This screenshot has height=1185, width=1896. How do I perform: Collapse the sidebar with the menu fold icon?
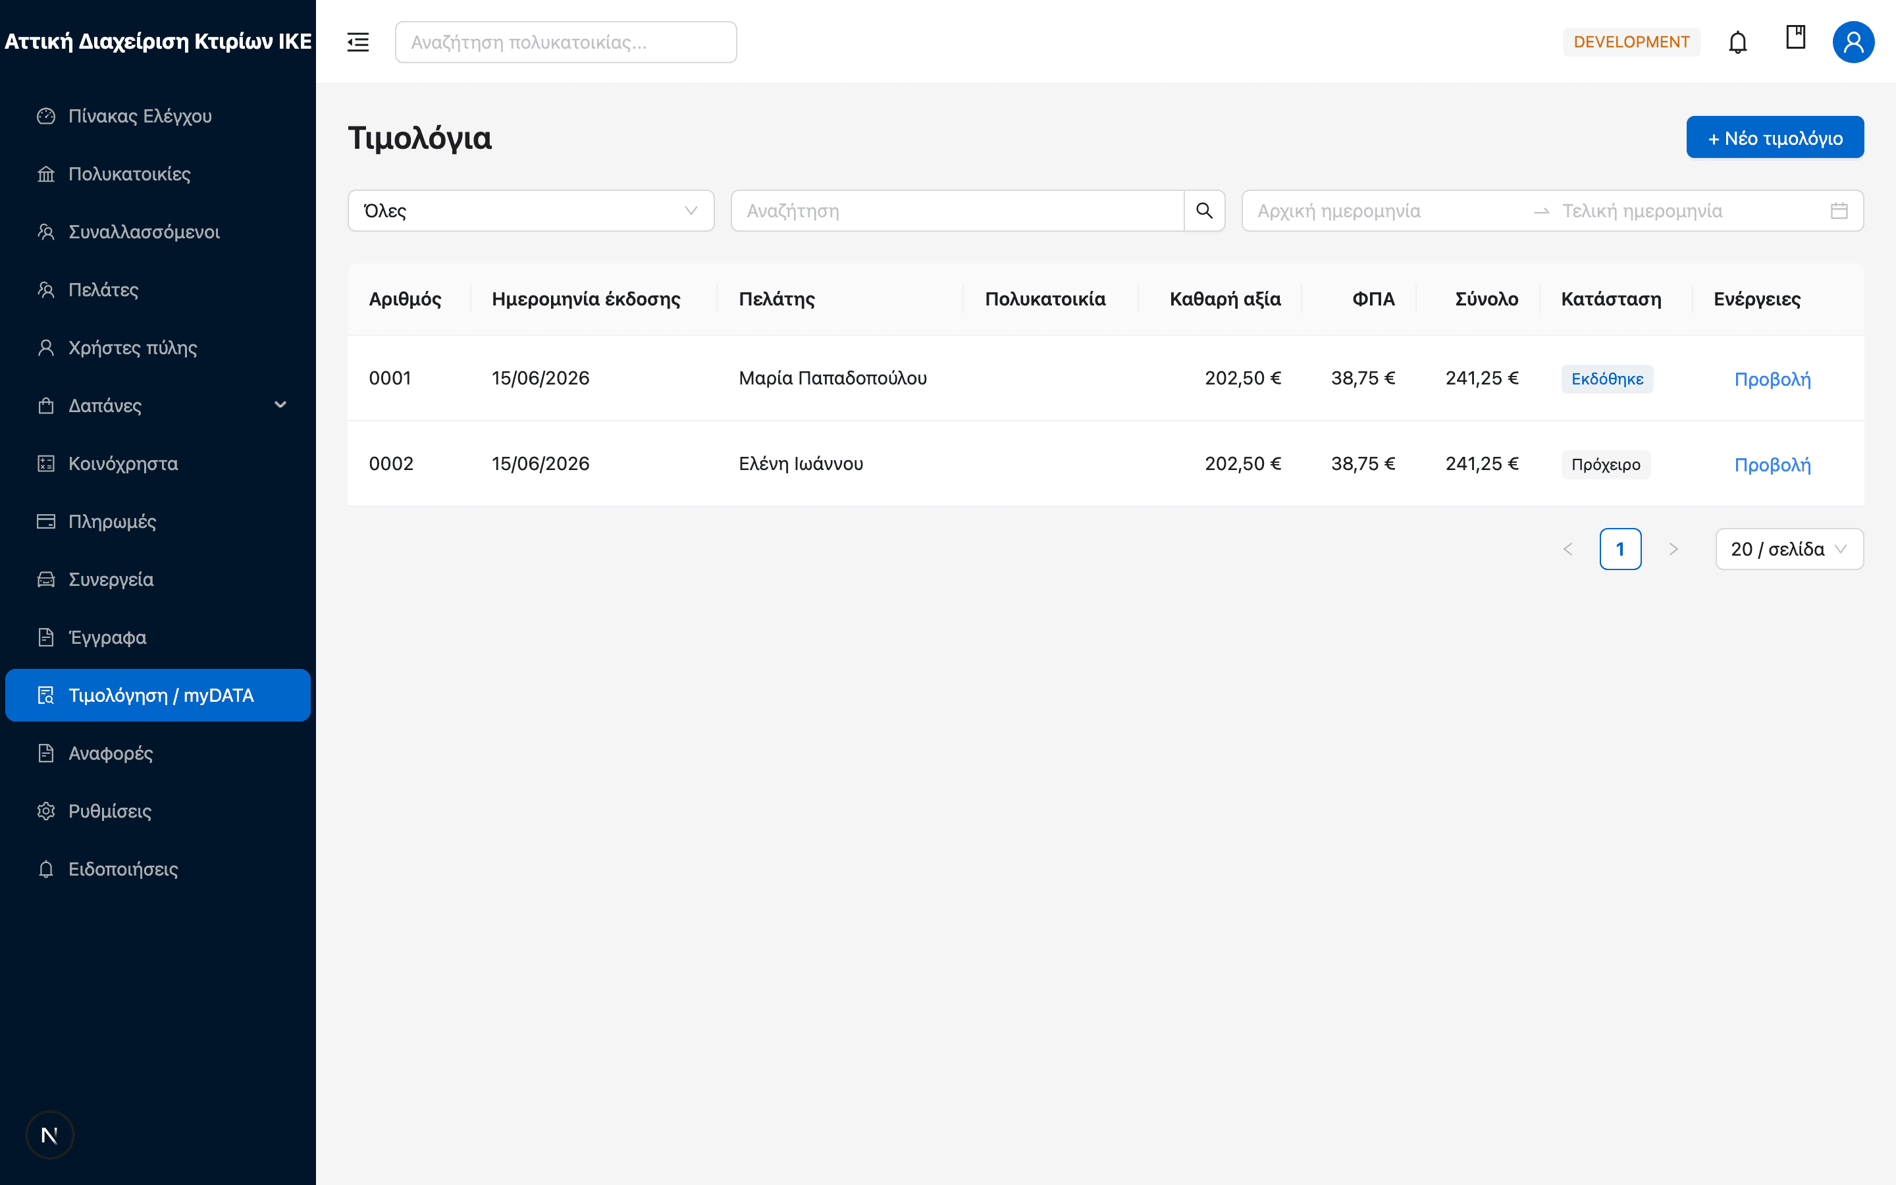358,42
